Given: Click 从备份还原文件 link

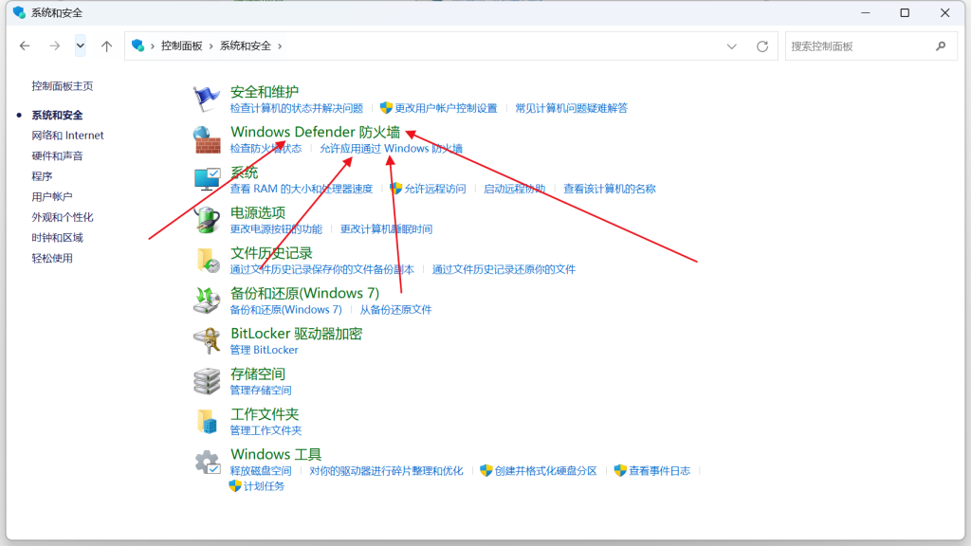Looking at the screenshot, I should click(395, 310).
